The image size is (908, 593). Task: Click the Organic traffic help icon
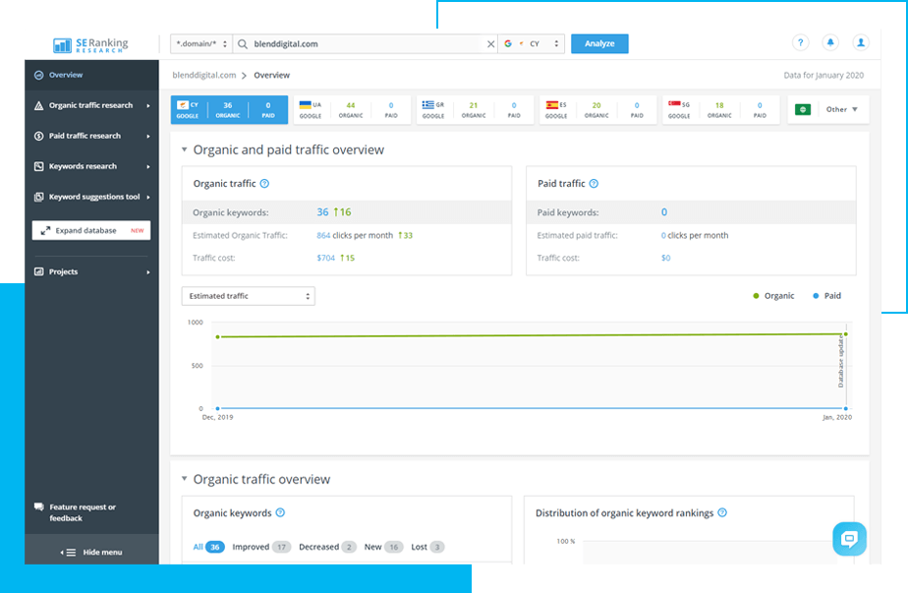click(x=264, y=184)
